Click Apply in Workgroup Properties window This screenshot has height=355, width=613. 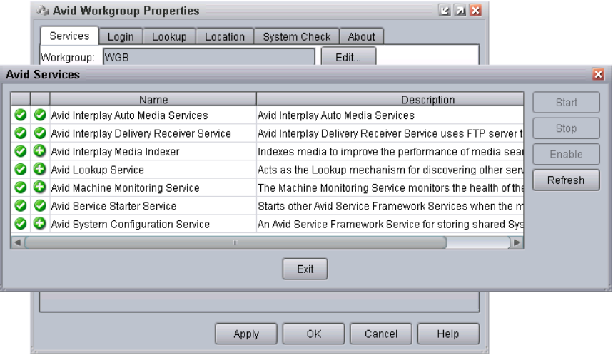(246, 334)
